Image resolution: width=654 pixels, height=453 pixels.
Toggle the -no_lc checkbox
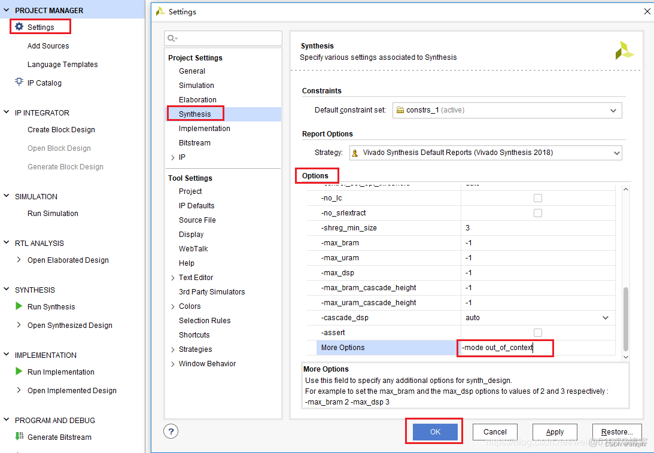tap(538, 198)
